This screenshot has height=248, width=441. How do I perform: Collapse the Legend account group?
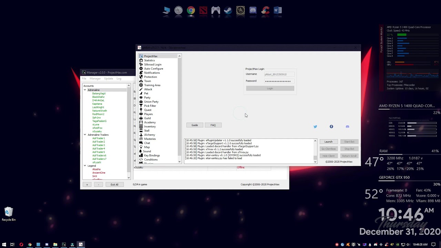point(85,166)
